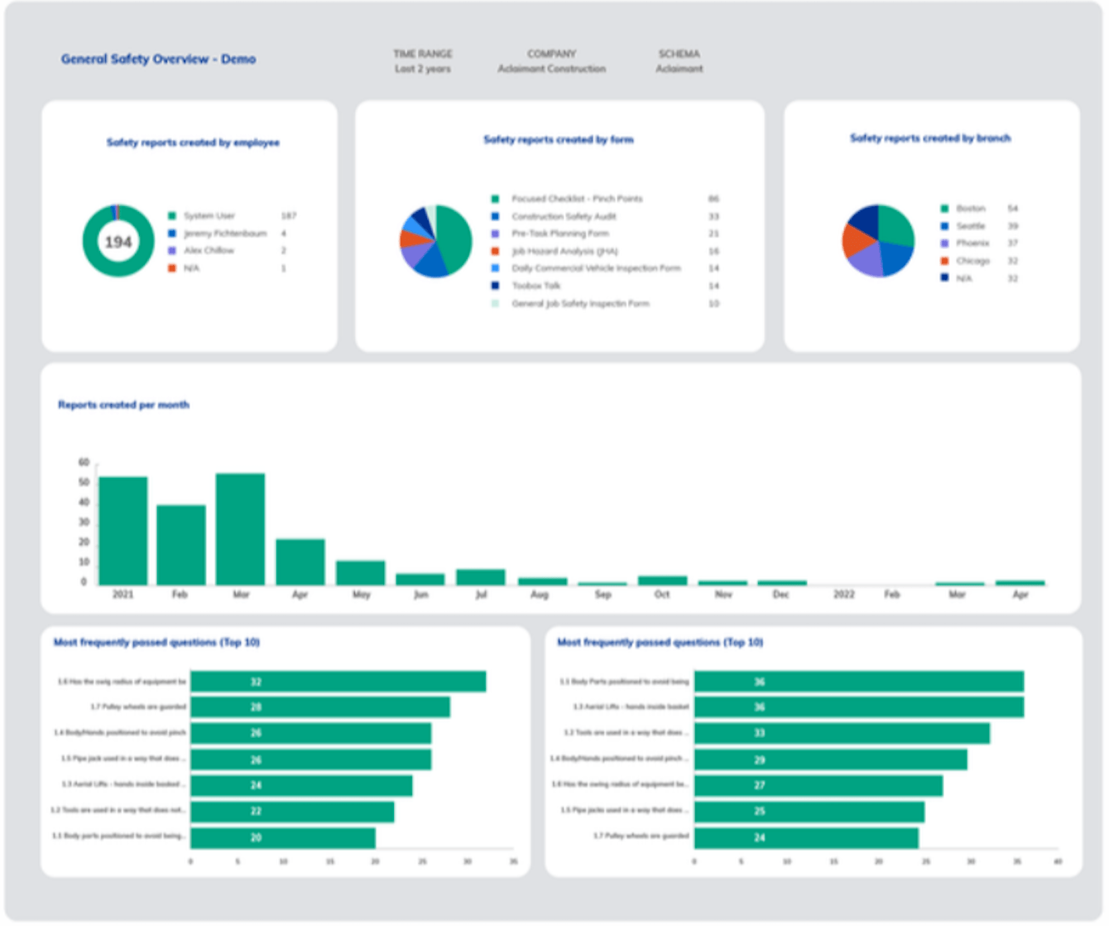Select the dark blue Toolbox Talk legend square
This screenshot has width=1109, height=926.
[x=494, y=286]
